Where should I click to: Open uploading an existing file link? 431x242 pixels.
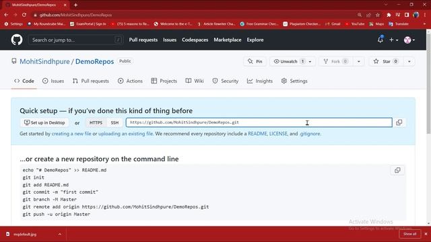pyautogui.click(x=126, y=134)
